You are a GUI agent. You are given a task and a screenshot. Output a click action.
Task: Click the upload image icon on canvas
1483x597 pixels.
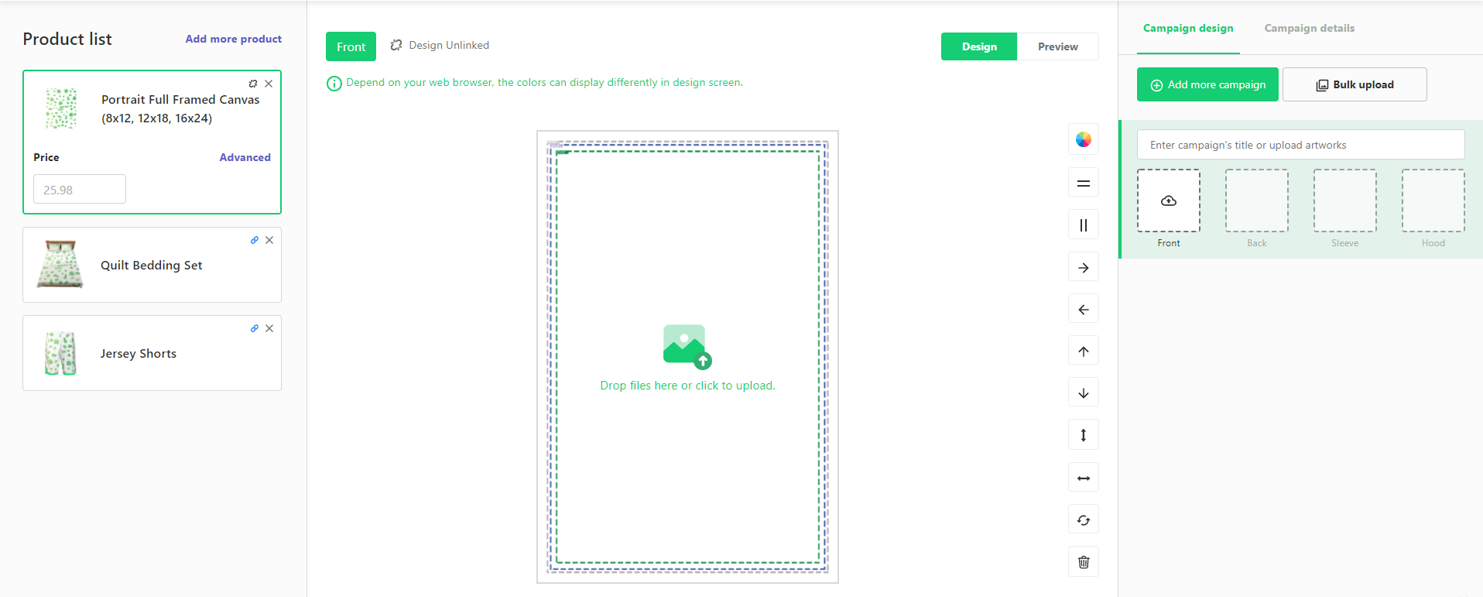click(x=687, y=346)
